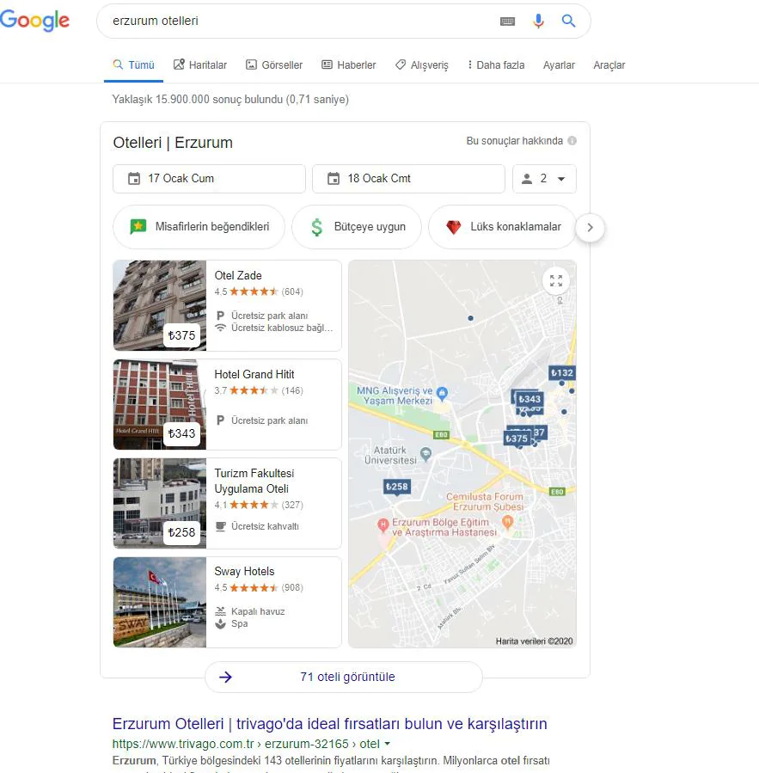The image size is (759, 773).
Task: Open the Daha fazla menu
Action: tap(496, 65)
